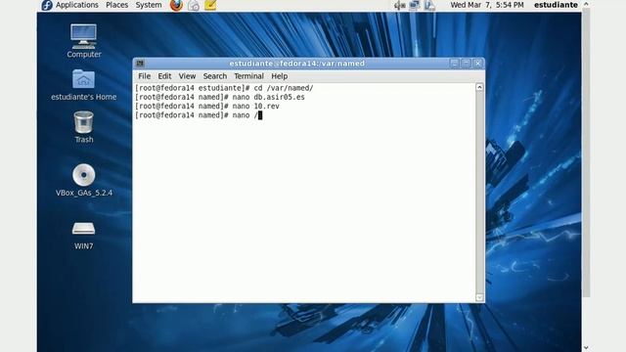Open the Applications menu
Image resolution: width=626 pixels, height=352 pixels.
(x=76, y=5)
